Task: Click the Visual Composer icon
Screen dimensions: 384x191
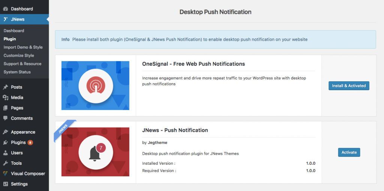Action: (x=5, y=174)
